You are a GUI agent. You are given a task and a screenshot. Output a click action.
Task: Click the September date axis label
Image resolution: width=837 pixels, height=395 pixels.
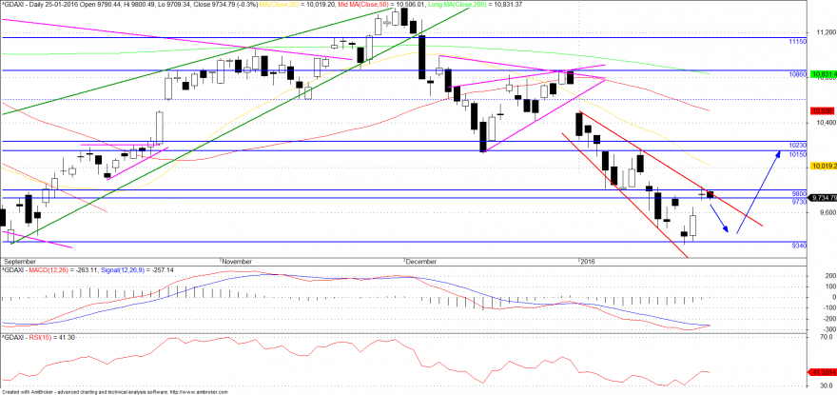point(20,262)
